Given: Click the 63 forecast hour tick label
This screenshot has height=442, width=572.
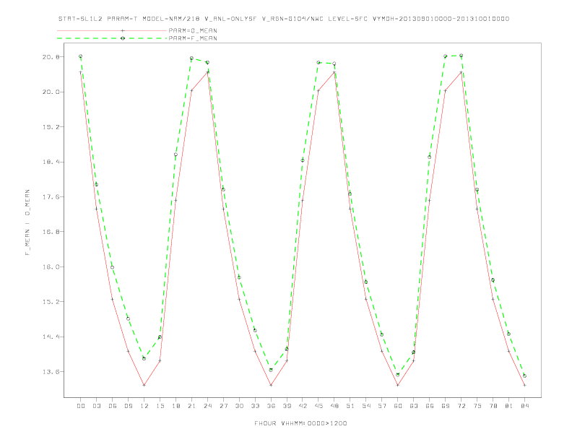Looking at the screenshot, I should coord(414,406).
